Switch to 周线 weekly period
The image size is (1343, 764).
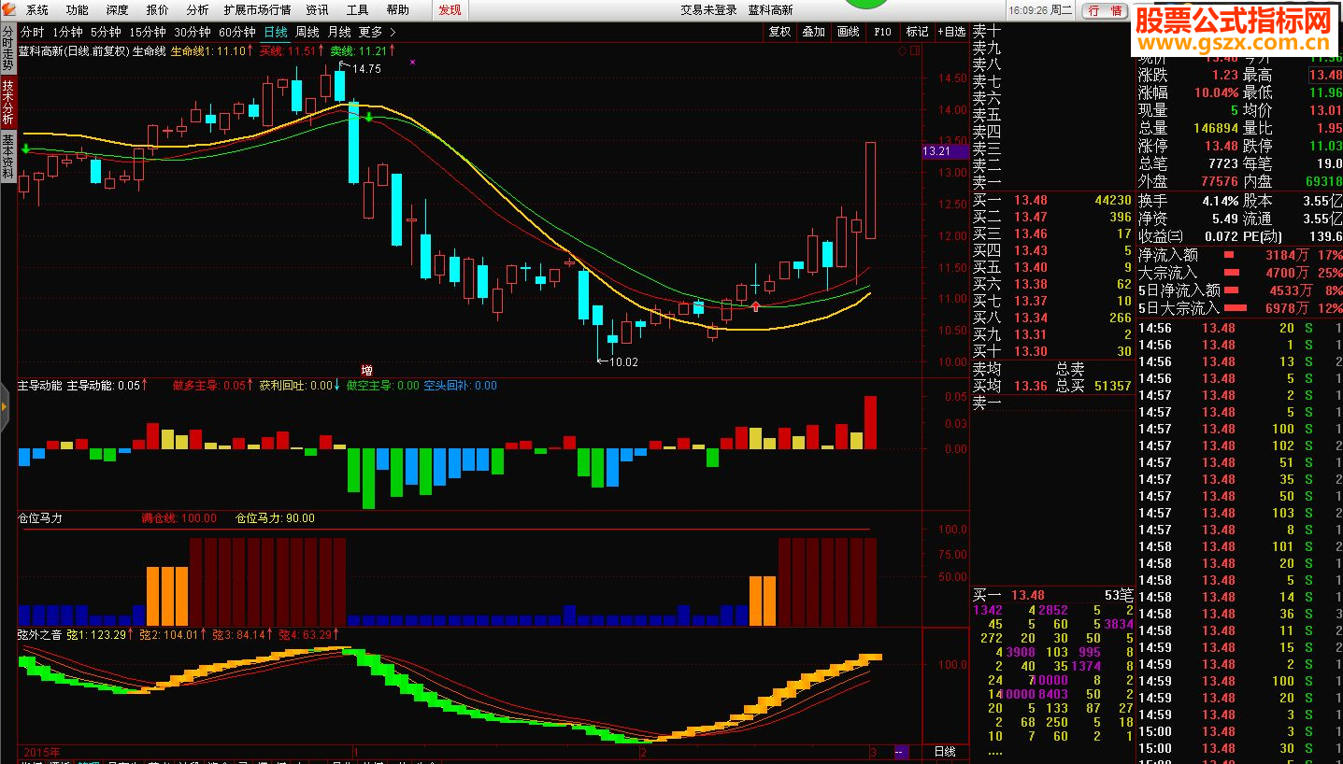(x=307, y=32)
